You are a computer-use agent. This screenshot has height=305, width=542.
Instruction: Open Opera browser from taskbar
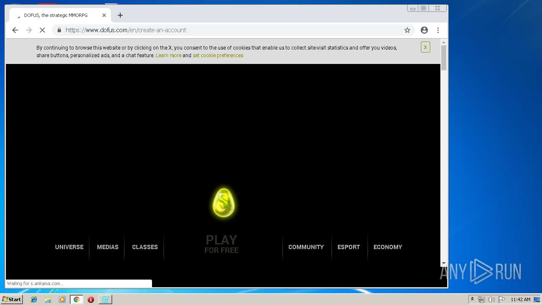[91, 299]
